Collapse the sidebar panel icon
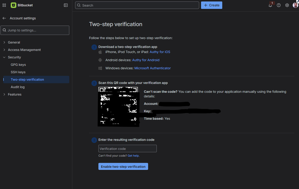299x189 pixels. 66,5
